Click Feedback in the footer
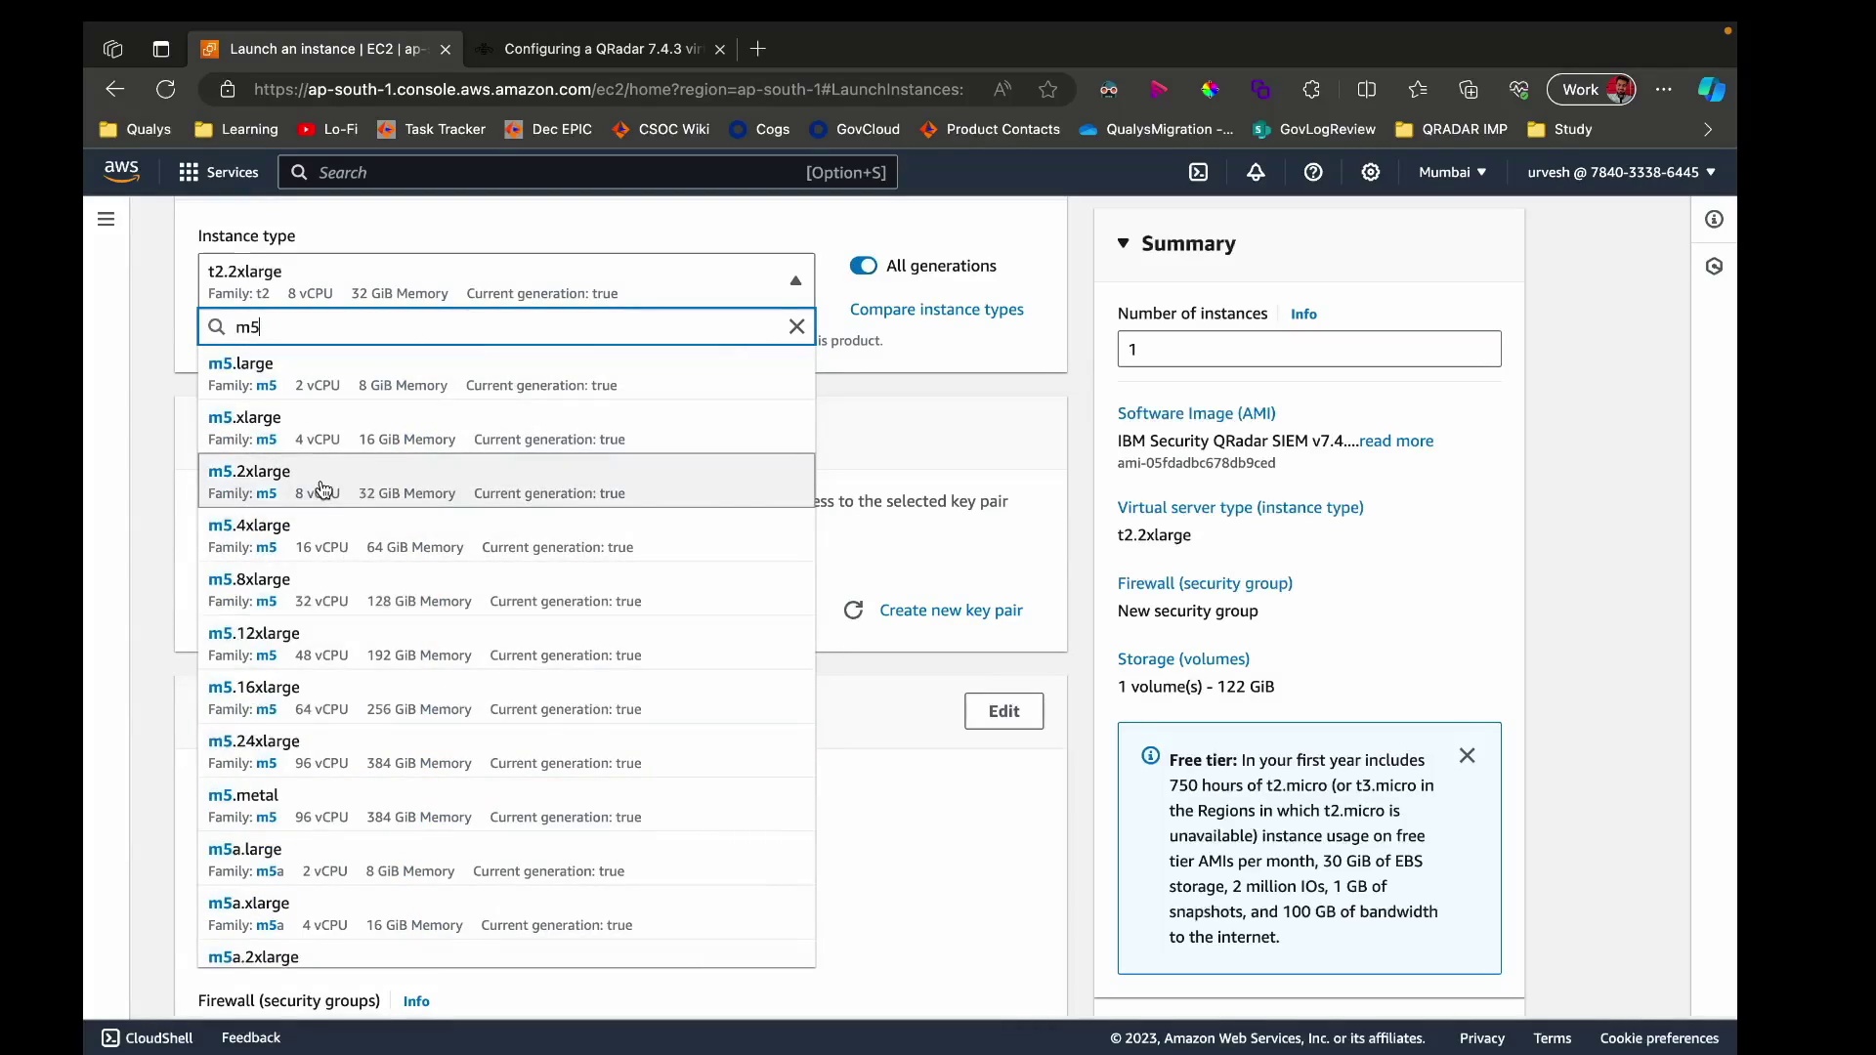This screenshot has width=1876, height=1055. (x=251, y=1037)
